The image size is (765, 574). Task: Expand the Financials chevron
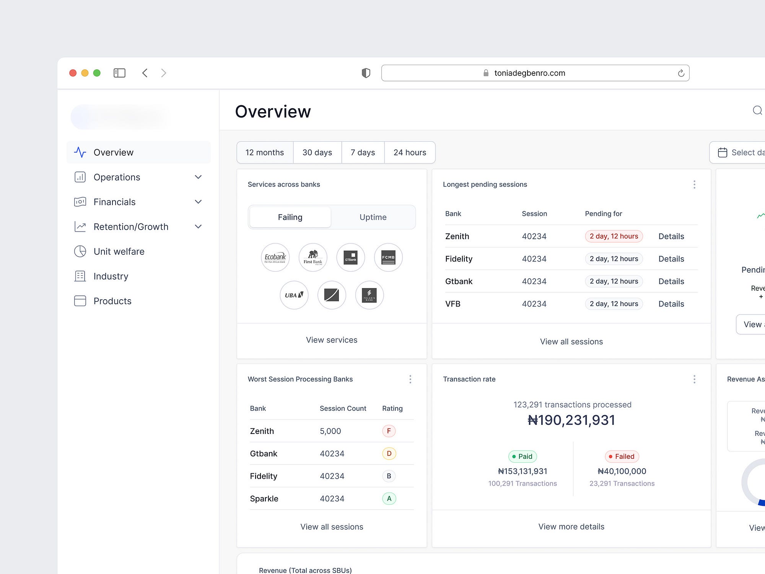pyautogui.click(x=198, y=202)
